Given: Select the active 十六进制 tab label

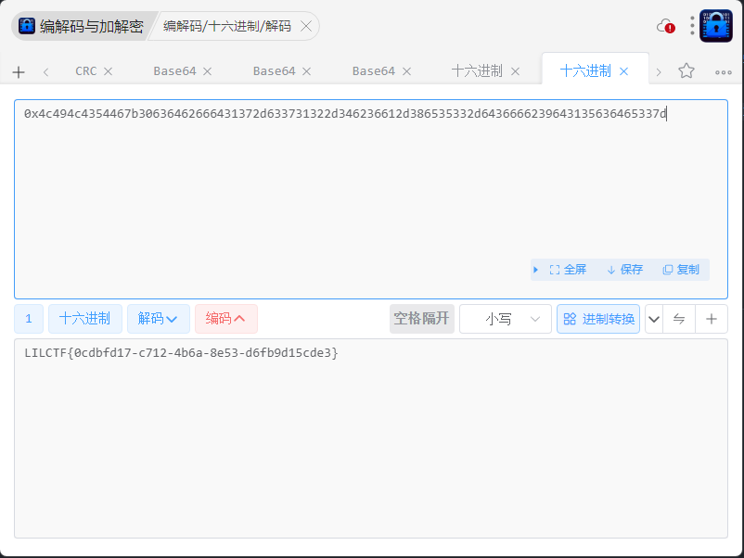Looking at the screenshot, I should coord(585,71).
